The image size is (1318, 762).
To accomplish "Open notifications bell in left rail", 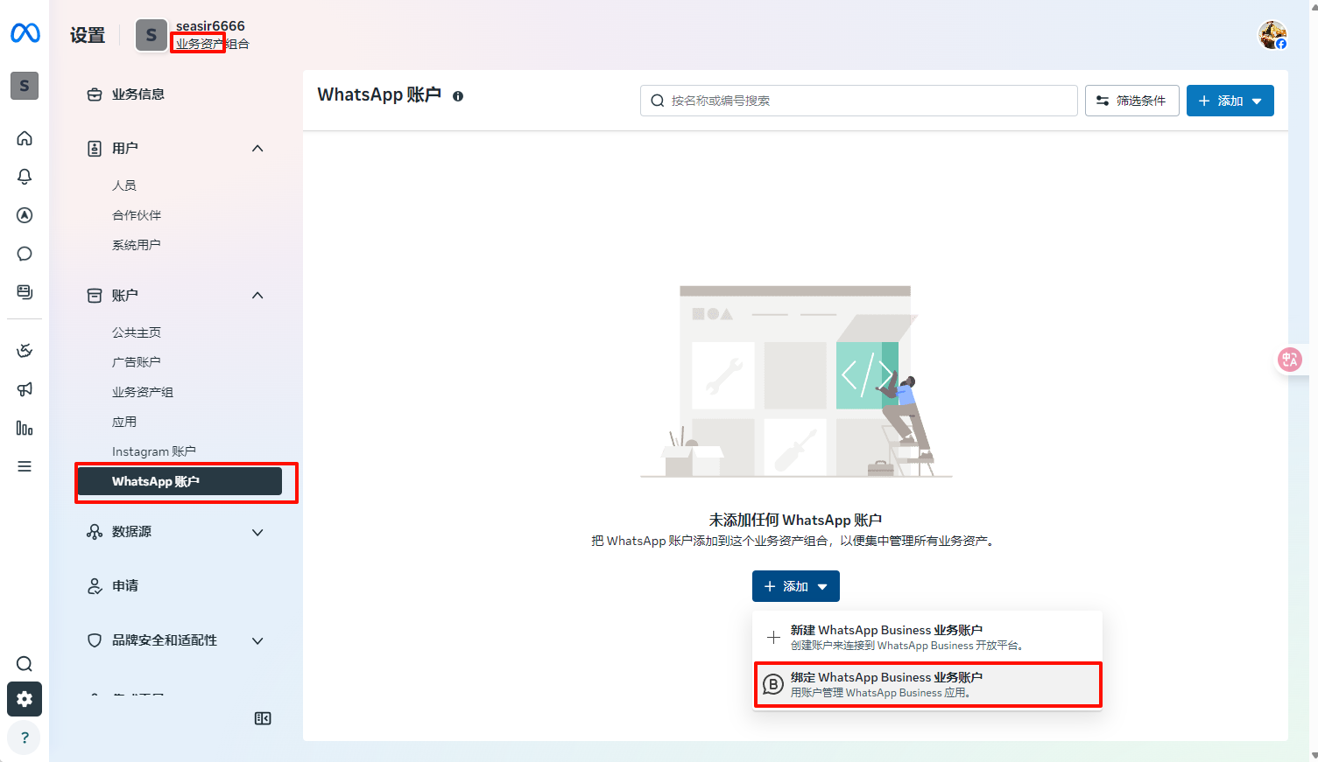I will pyautogui.click(x=25, y=177).
